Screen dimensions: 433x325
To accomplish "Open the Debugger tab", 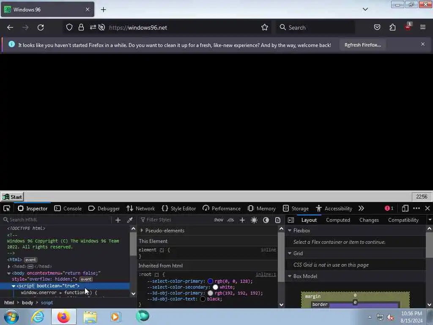I will click(104, 208).
